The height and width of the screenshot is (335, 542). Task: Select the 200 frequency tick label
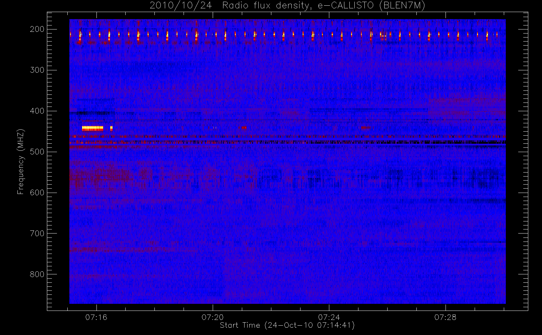point(37,29)
